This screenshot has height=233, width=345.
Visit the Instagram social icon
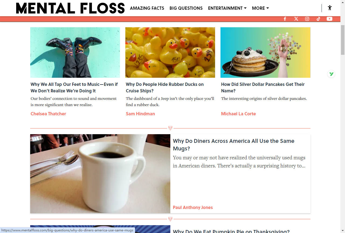307,19
